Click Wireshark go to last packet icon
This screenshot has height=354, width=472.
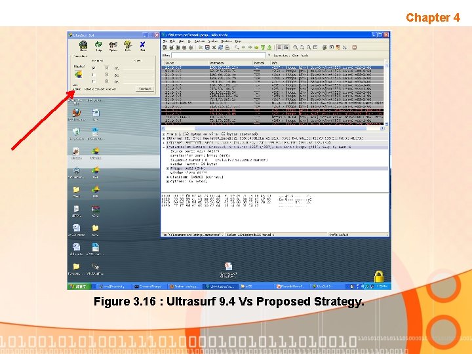269,48
